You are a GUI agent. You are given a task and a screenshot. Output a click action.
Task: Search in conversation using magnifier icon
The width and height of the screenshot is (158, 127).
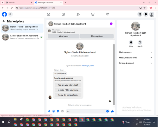pos(140,43)
